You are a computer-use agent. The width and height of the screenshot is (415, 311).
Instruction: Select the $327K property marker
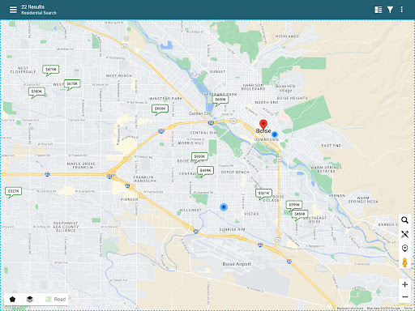point(13,191)
